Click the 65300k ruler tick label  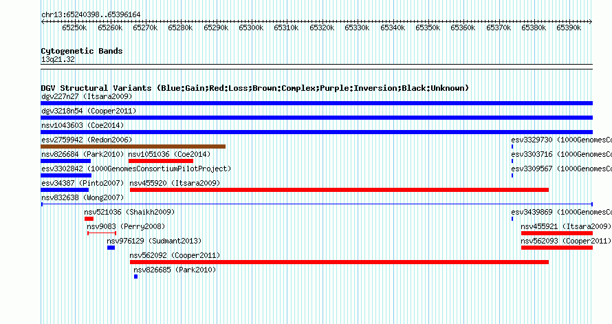[x=251, y=28]
